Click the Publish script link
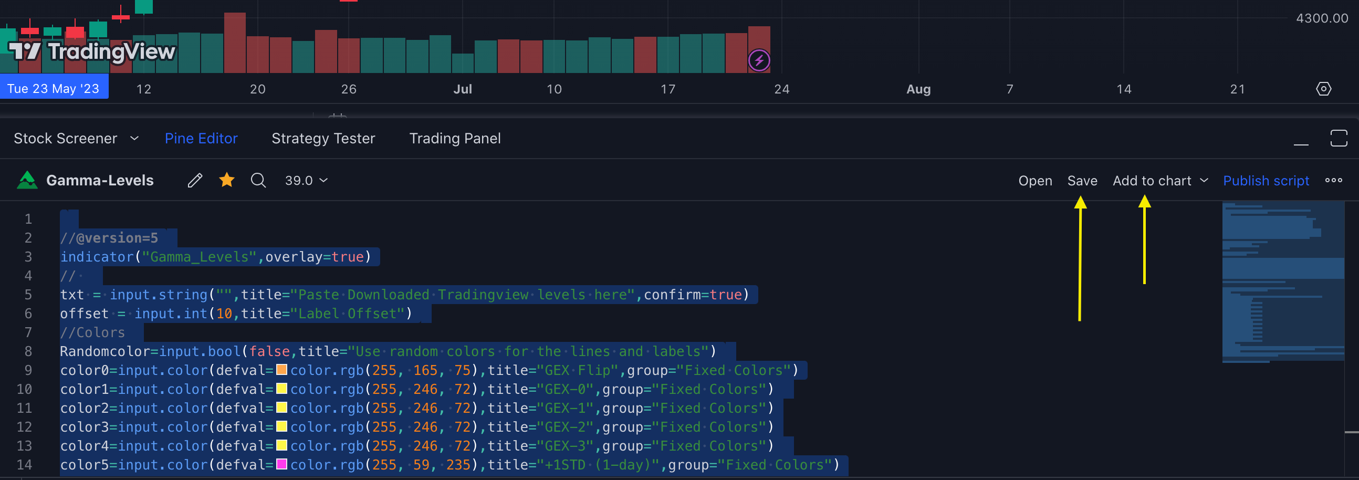 1266,181
